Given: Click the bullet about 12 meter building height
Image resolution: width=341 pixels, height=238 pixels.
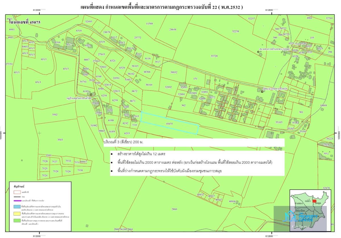Looking at the screenshot, I should click(x=142, y=154).
